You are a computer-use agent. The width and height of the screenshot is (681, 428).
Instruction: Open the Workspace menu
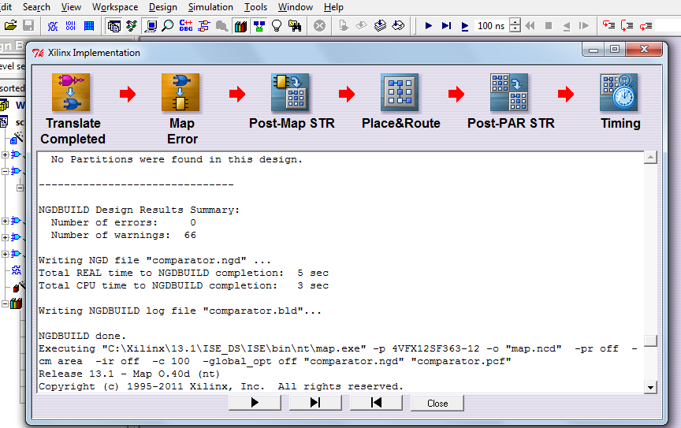click(115, 7)
